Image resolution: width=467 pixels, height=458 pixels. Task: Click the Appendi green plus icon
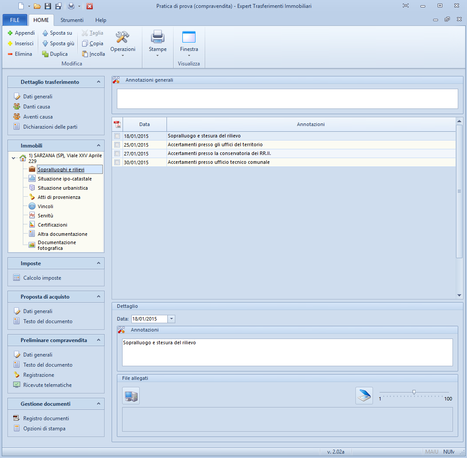click(x=10, y=33)
